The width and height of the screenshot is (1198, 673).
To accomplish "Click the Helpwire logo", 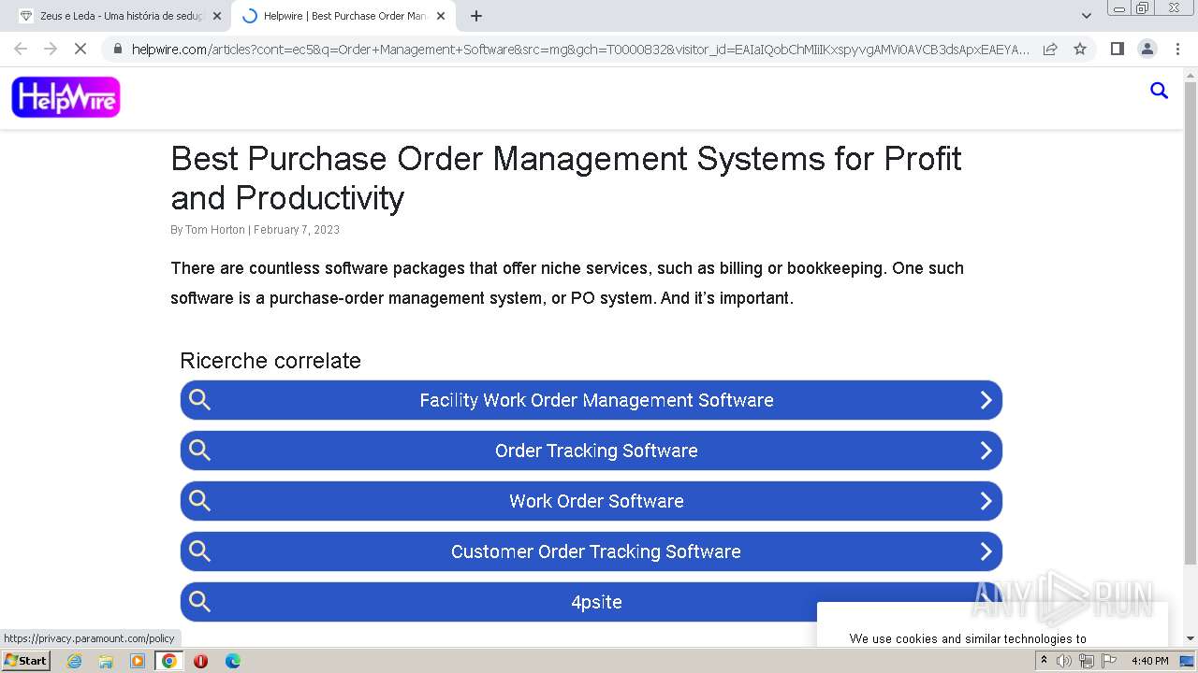I will tap(66, 97).
